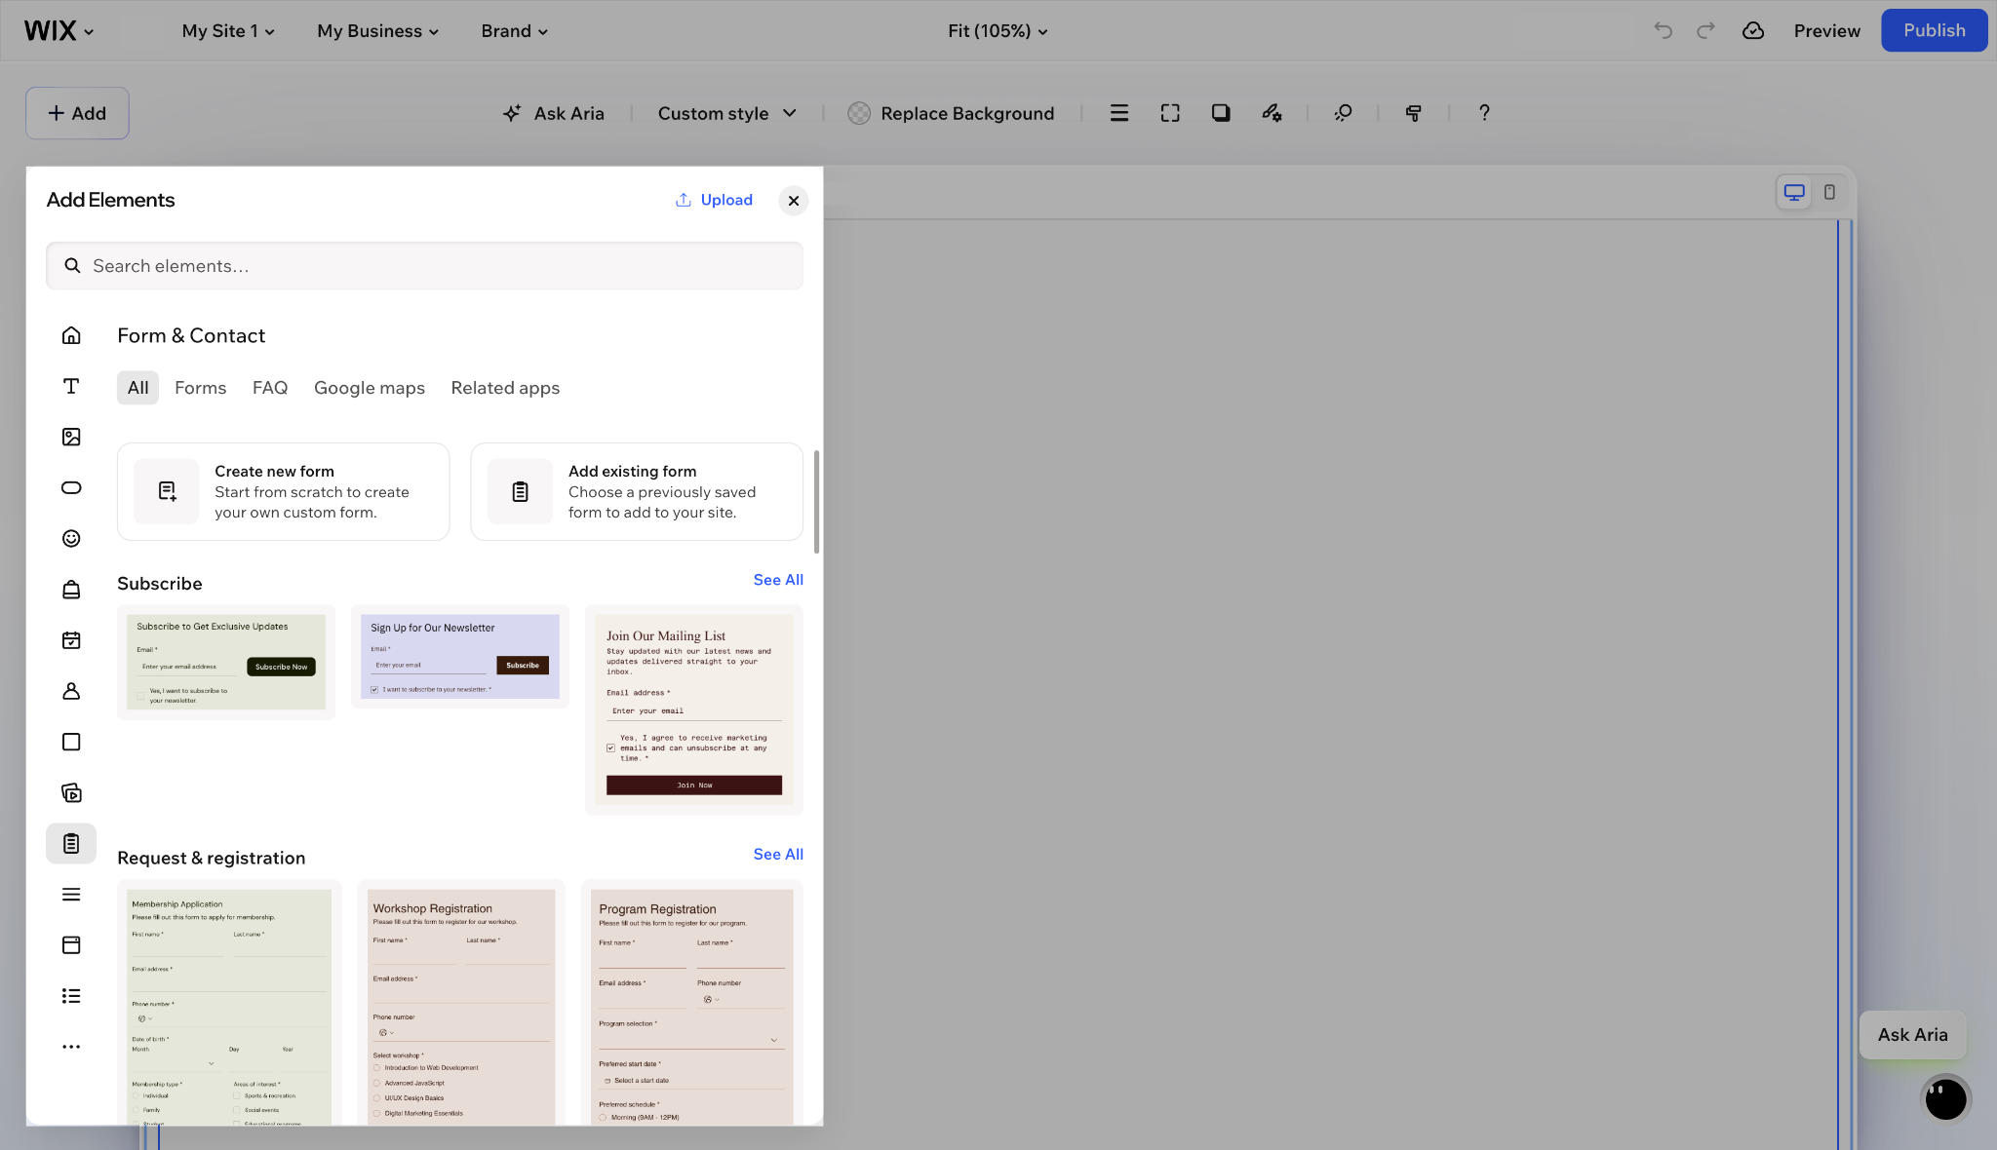Open the more options ellipsis in sidebar

(71, 1047)
